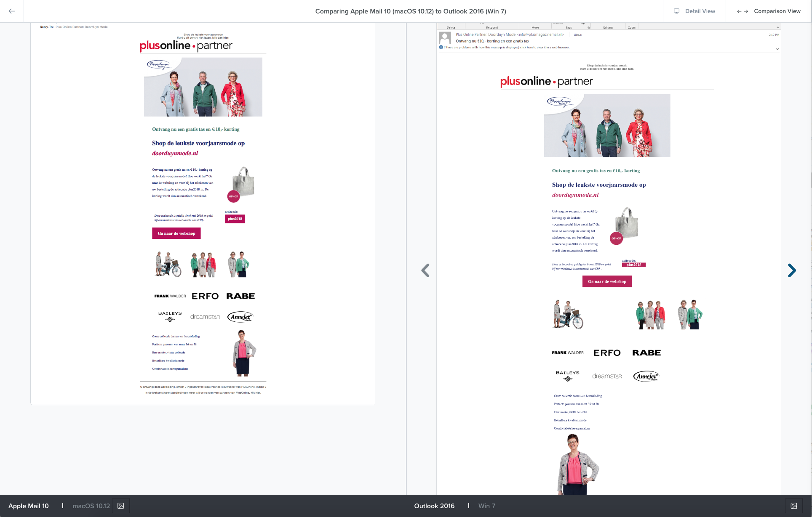812x517 pixels.
Task: Click sender avatar in Outlook header
Action: pyautogui.click(x=445, y=38)
